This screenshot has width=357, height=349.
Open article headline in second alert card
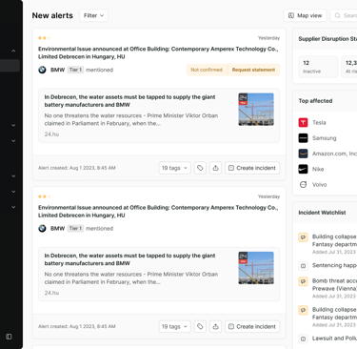point(129,259)
